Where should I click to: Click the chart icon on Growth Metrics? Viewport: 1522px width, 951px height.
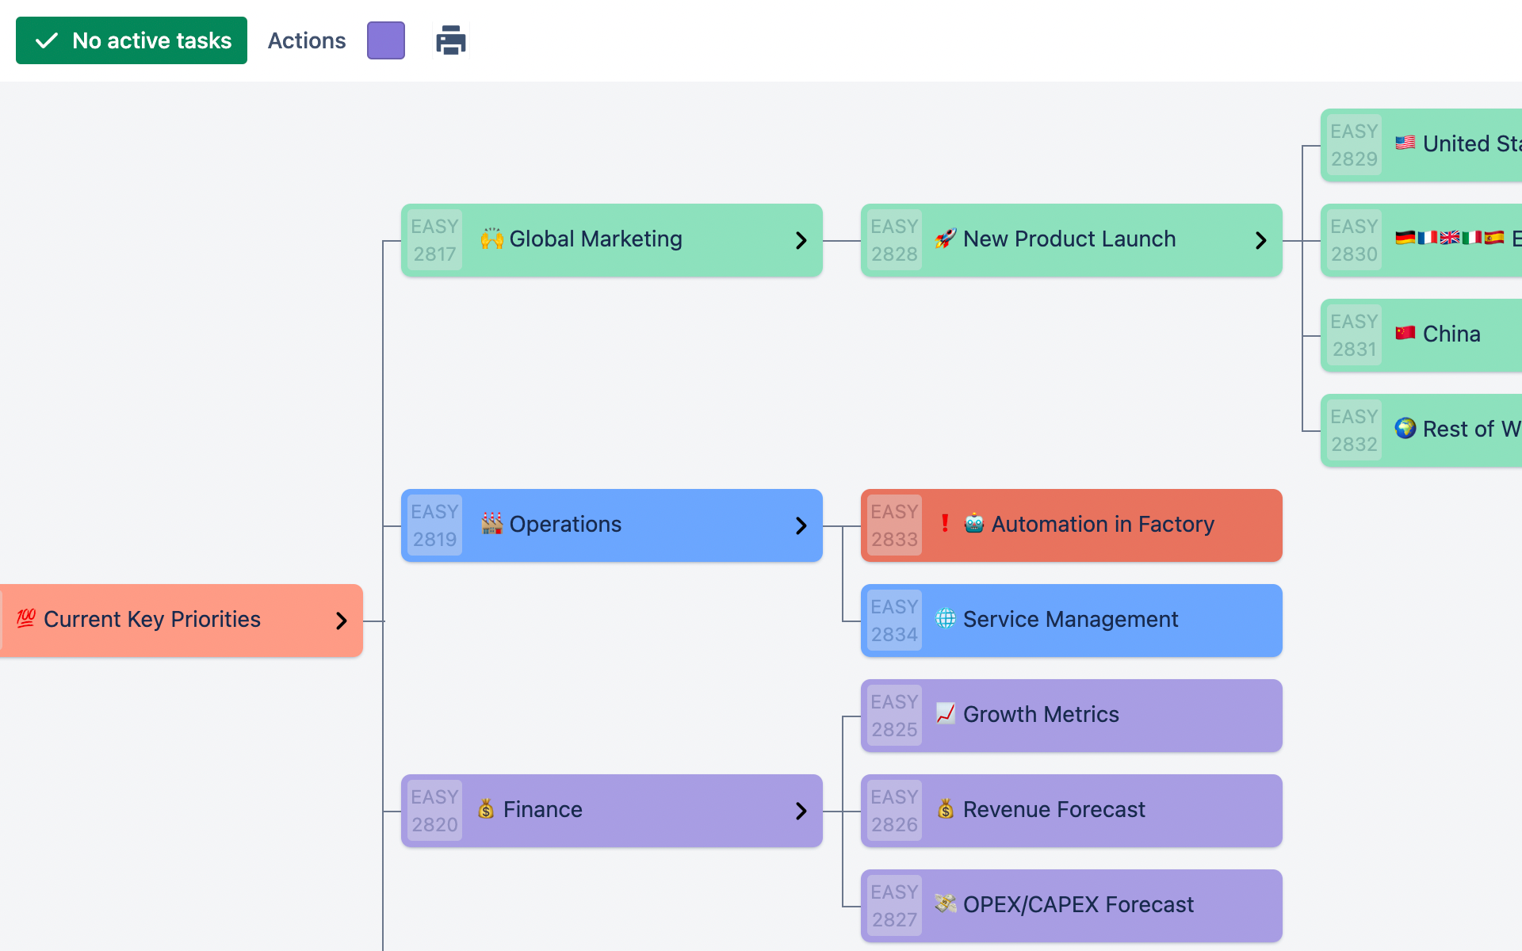(946, 714)
